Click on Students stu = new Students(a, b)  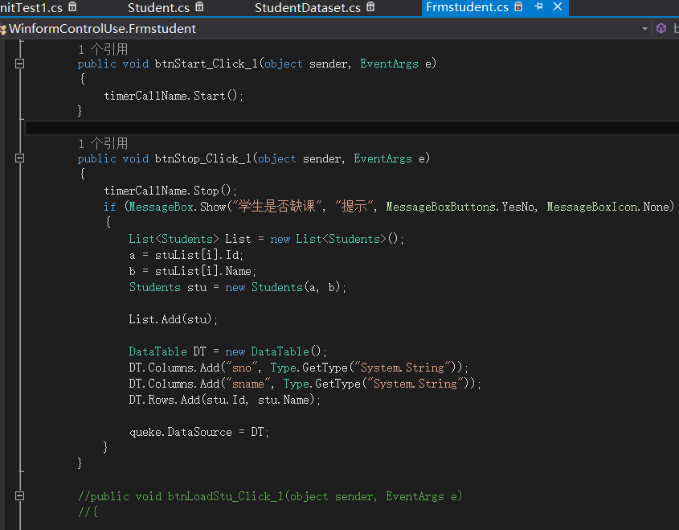click(238, 287)
